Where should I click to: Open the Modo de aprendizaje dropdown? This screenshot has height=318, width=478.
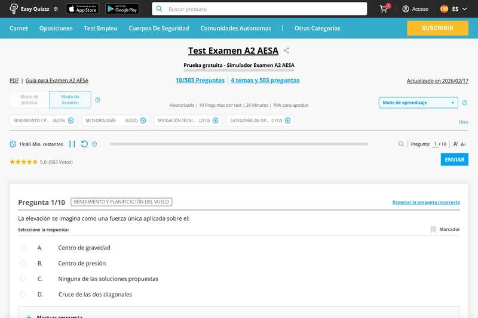pos(418,103)
